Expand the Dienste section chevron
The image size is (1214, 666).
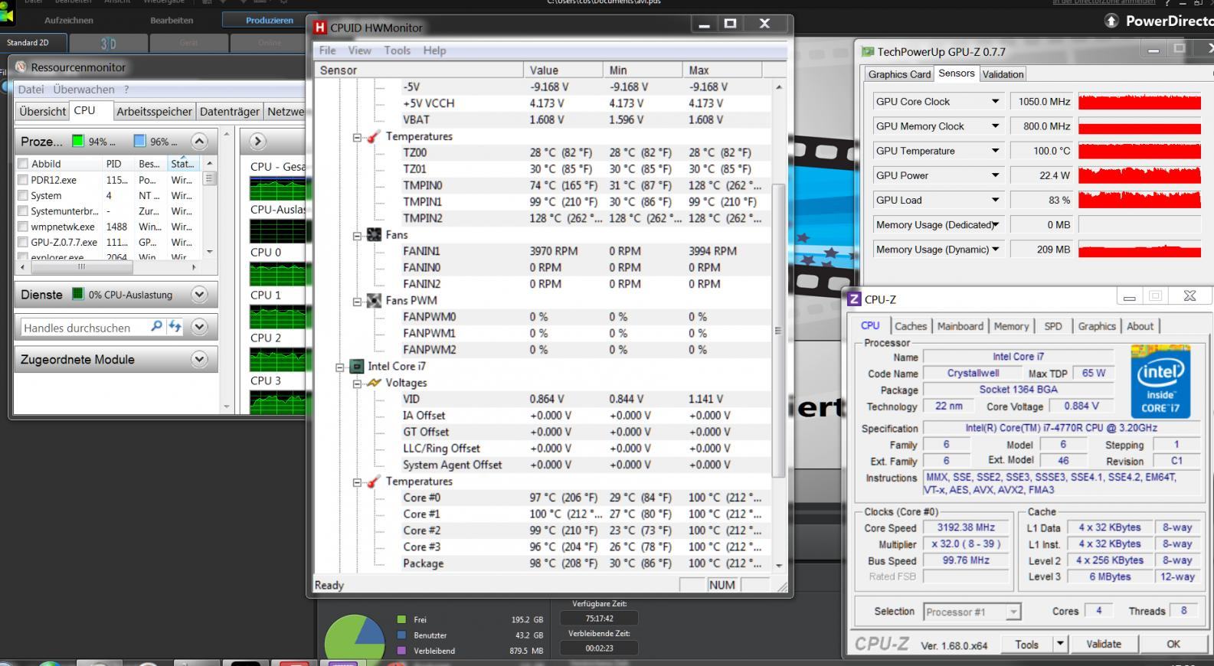click(199, 295)
